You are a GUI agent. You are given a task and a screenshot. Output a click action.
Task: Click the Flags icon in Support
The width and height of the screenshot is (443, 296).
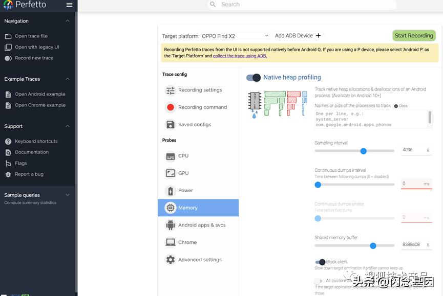[8, 164]
